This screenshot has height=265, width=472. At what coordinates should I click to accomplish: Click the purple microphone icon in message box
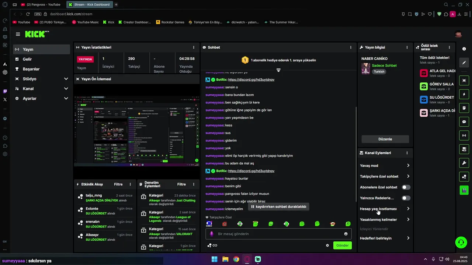click(211, 234)
